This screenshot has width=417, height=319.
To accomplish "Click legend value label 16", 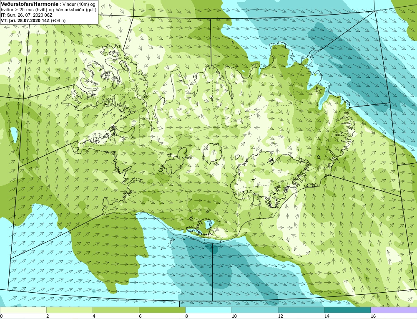I will tap(373, 316).
